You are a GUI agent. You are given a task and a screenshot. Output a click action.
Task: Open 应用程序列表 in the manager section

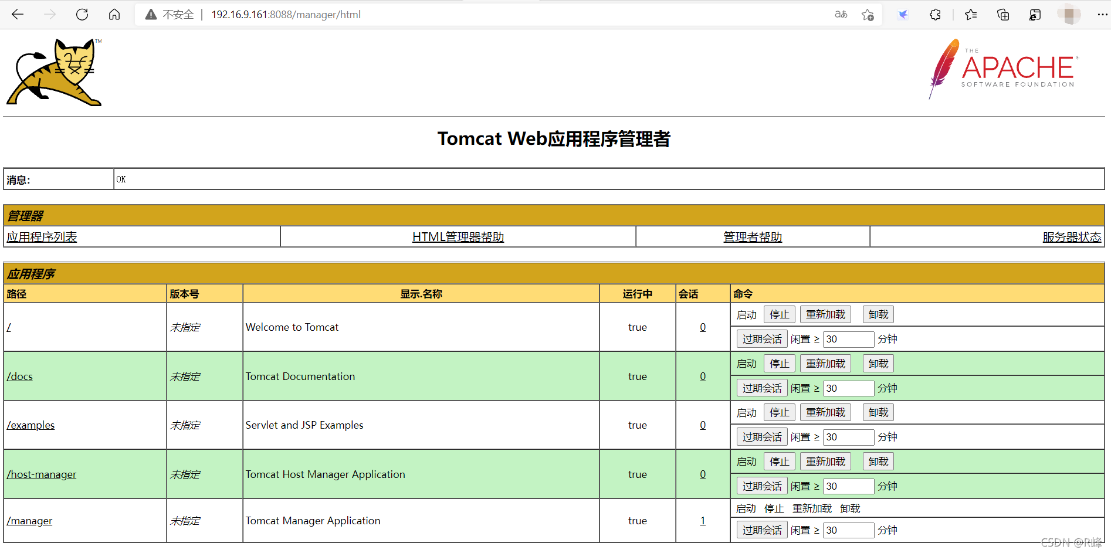41,237
